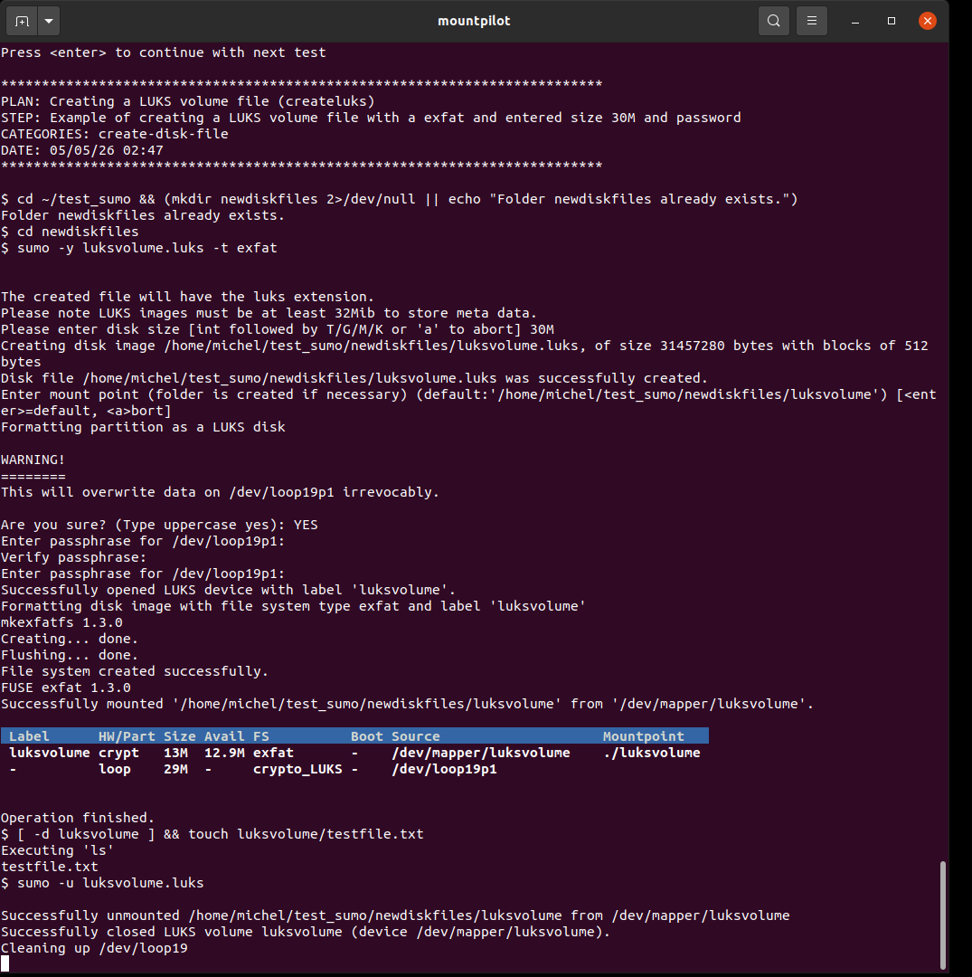This screenshot has width=972, height=977.
Task: Click 'CATEGORIES: create-disk-file' line
Action: [115, 134]
